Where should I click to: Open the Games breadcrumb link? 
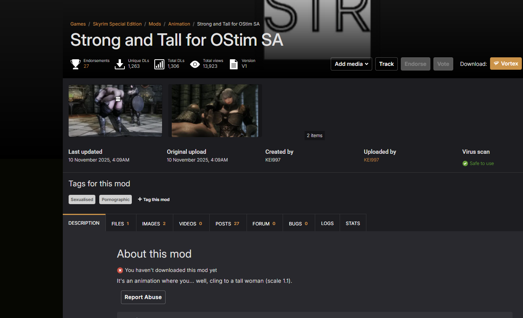(78, 24)
